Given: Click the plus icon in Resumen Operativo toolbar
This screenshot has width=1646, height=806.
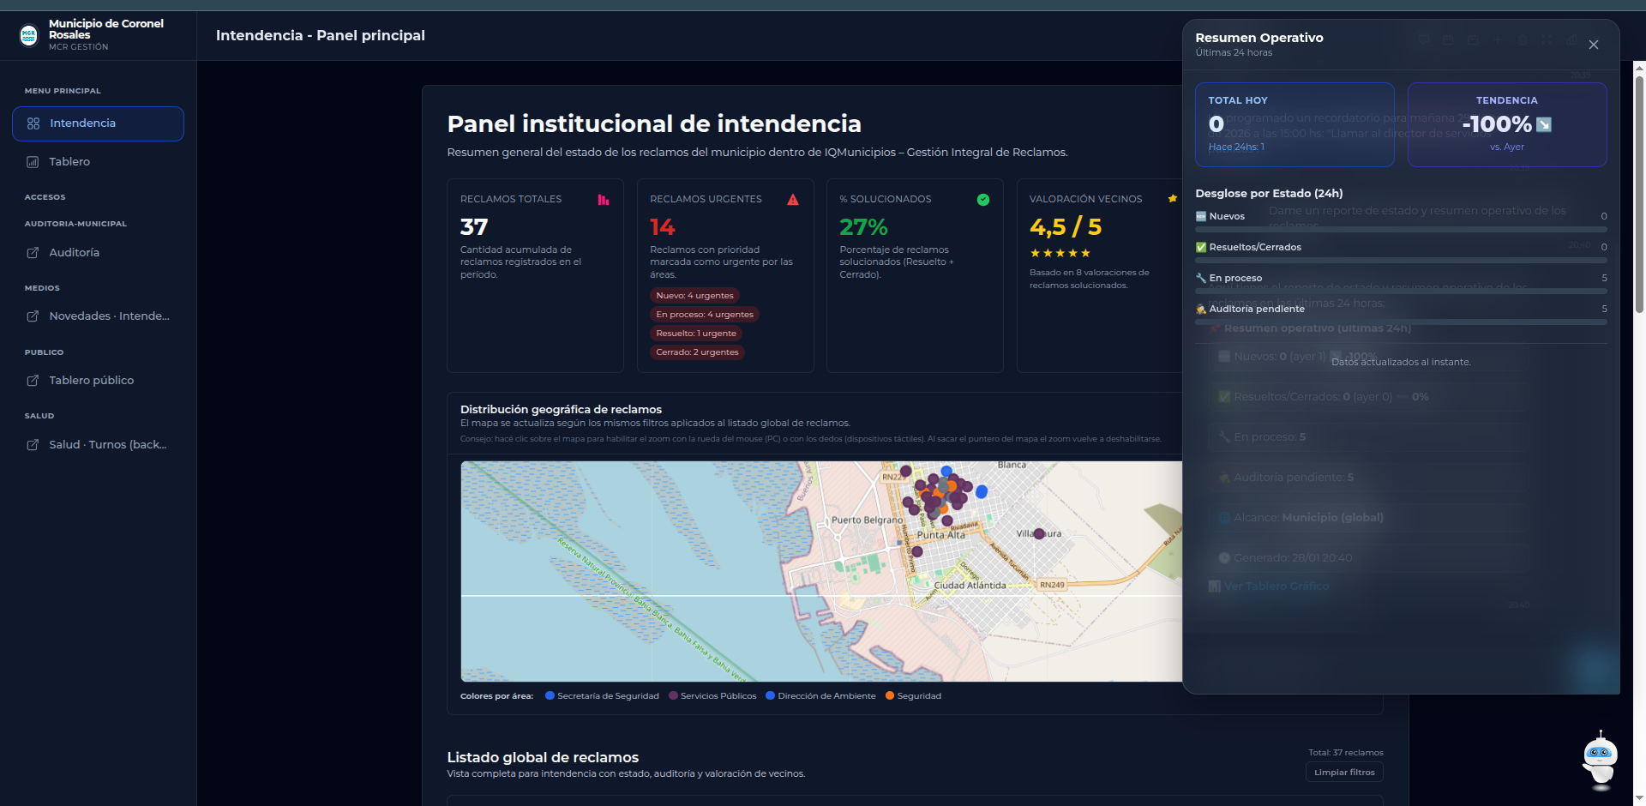Looking at the screenshot, I should point(1498,40).
